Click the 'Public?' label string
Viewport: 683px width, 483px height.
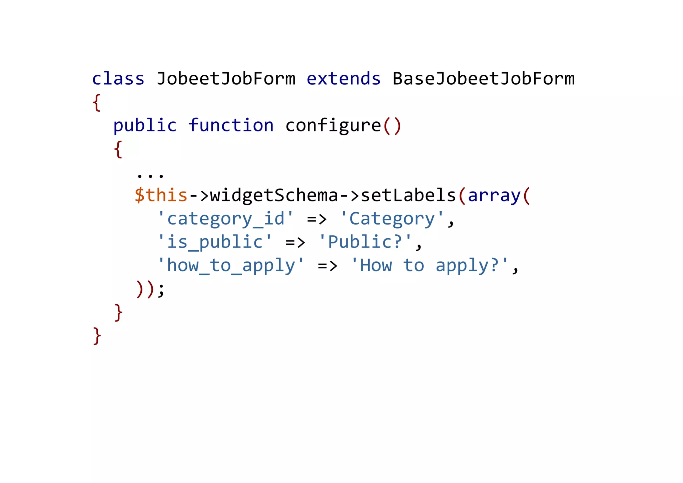coord(366,242)
